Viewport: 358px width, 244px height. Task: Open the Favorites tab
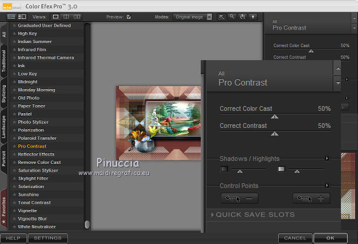(4, 209)
